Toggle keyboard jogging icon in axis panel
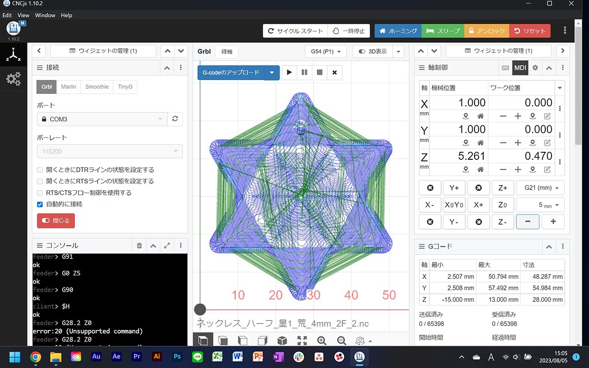This screenshot has height=368, width=589. (505, 68)
